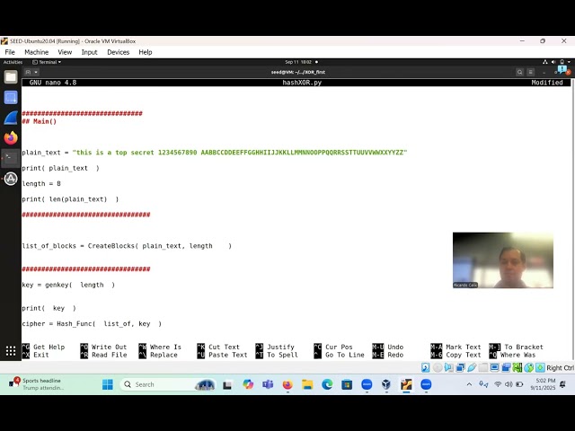Viewport: 575px width, 431px height.
Task: Launch Wireshark from the Ubuntu dock
Action: (11, 118)
